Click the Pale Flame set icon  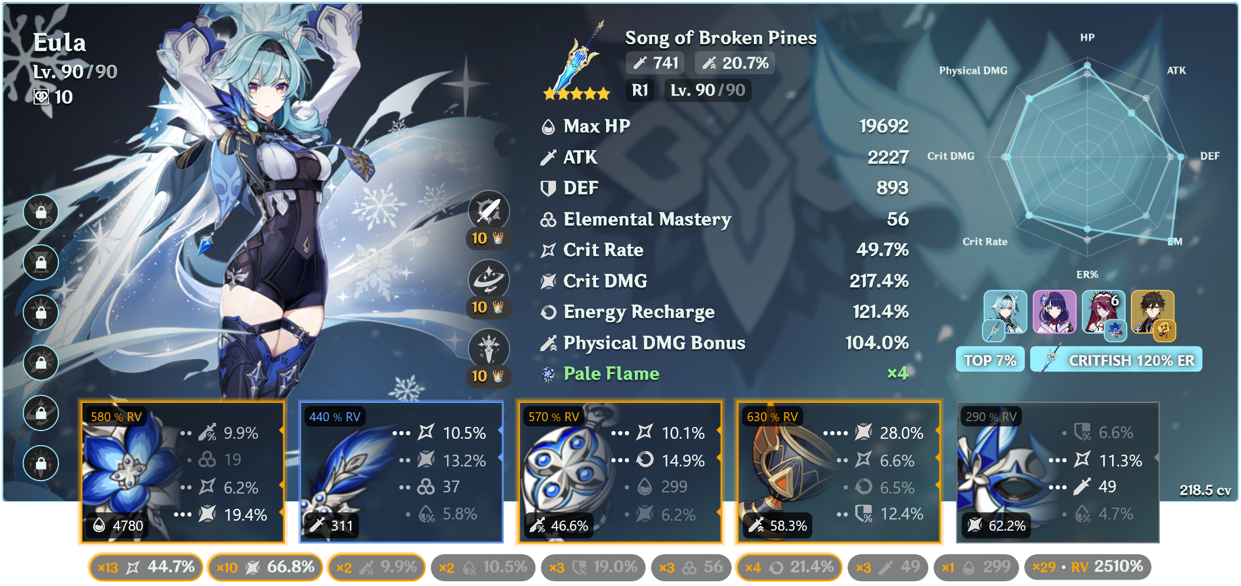(x=548, y=374)
